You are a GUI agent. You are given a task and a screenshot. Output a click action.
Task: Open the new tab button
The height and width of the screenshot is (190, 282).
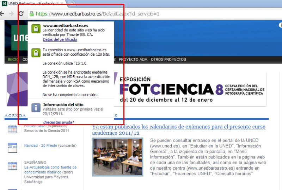click(x=72, y=3)
